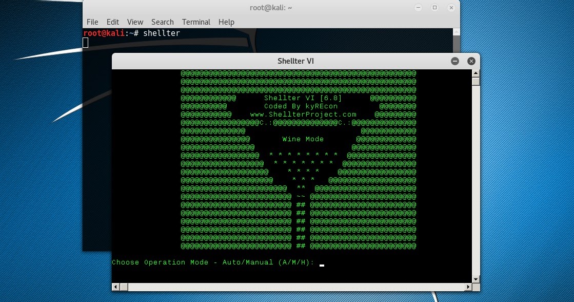Close the Shellter VI window
This screenshot has height=302, width=574.
click(x=471, y=61)
